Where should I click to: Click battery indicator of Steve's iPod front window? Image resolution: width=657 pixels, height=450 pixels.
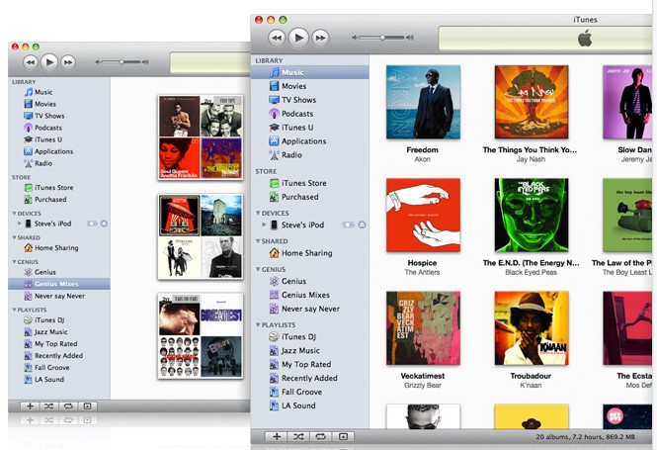coord(348,225)
